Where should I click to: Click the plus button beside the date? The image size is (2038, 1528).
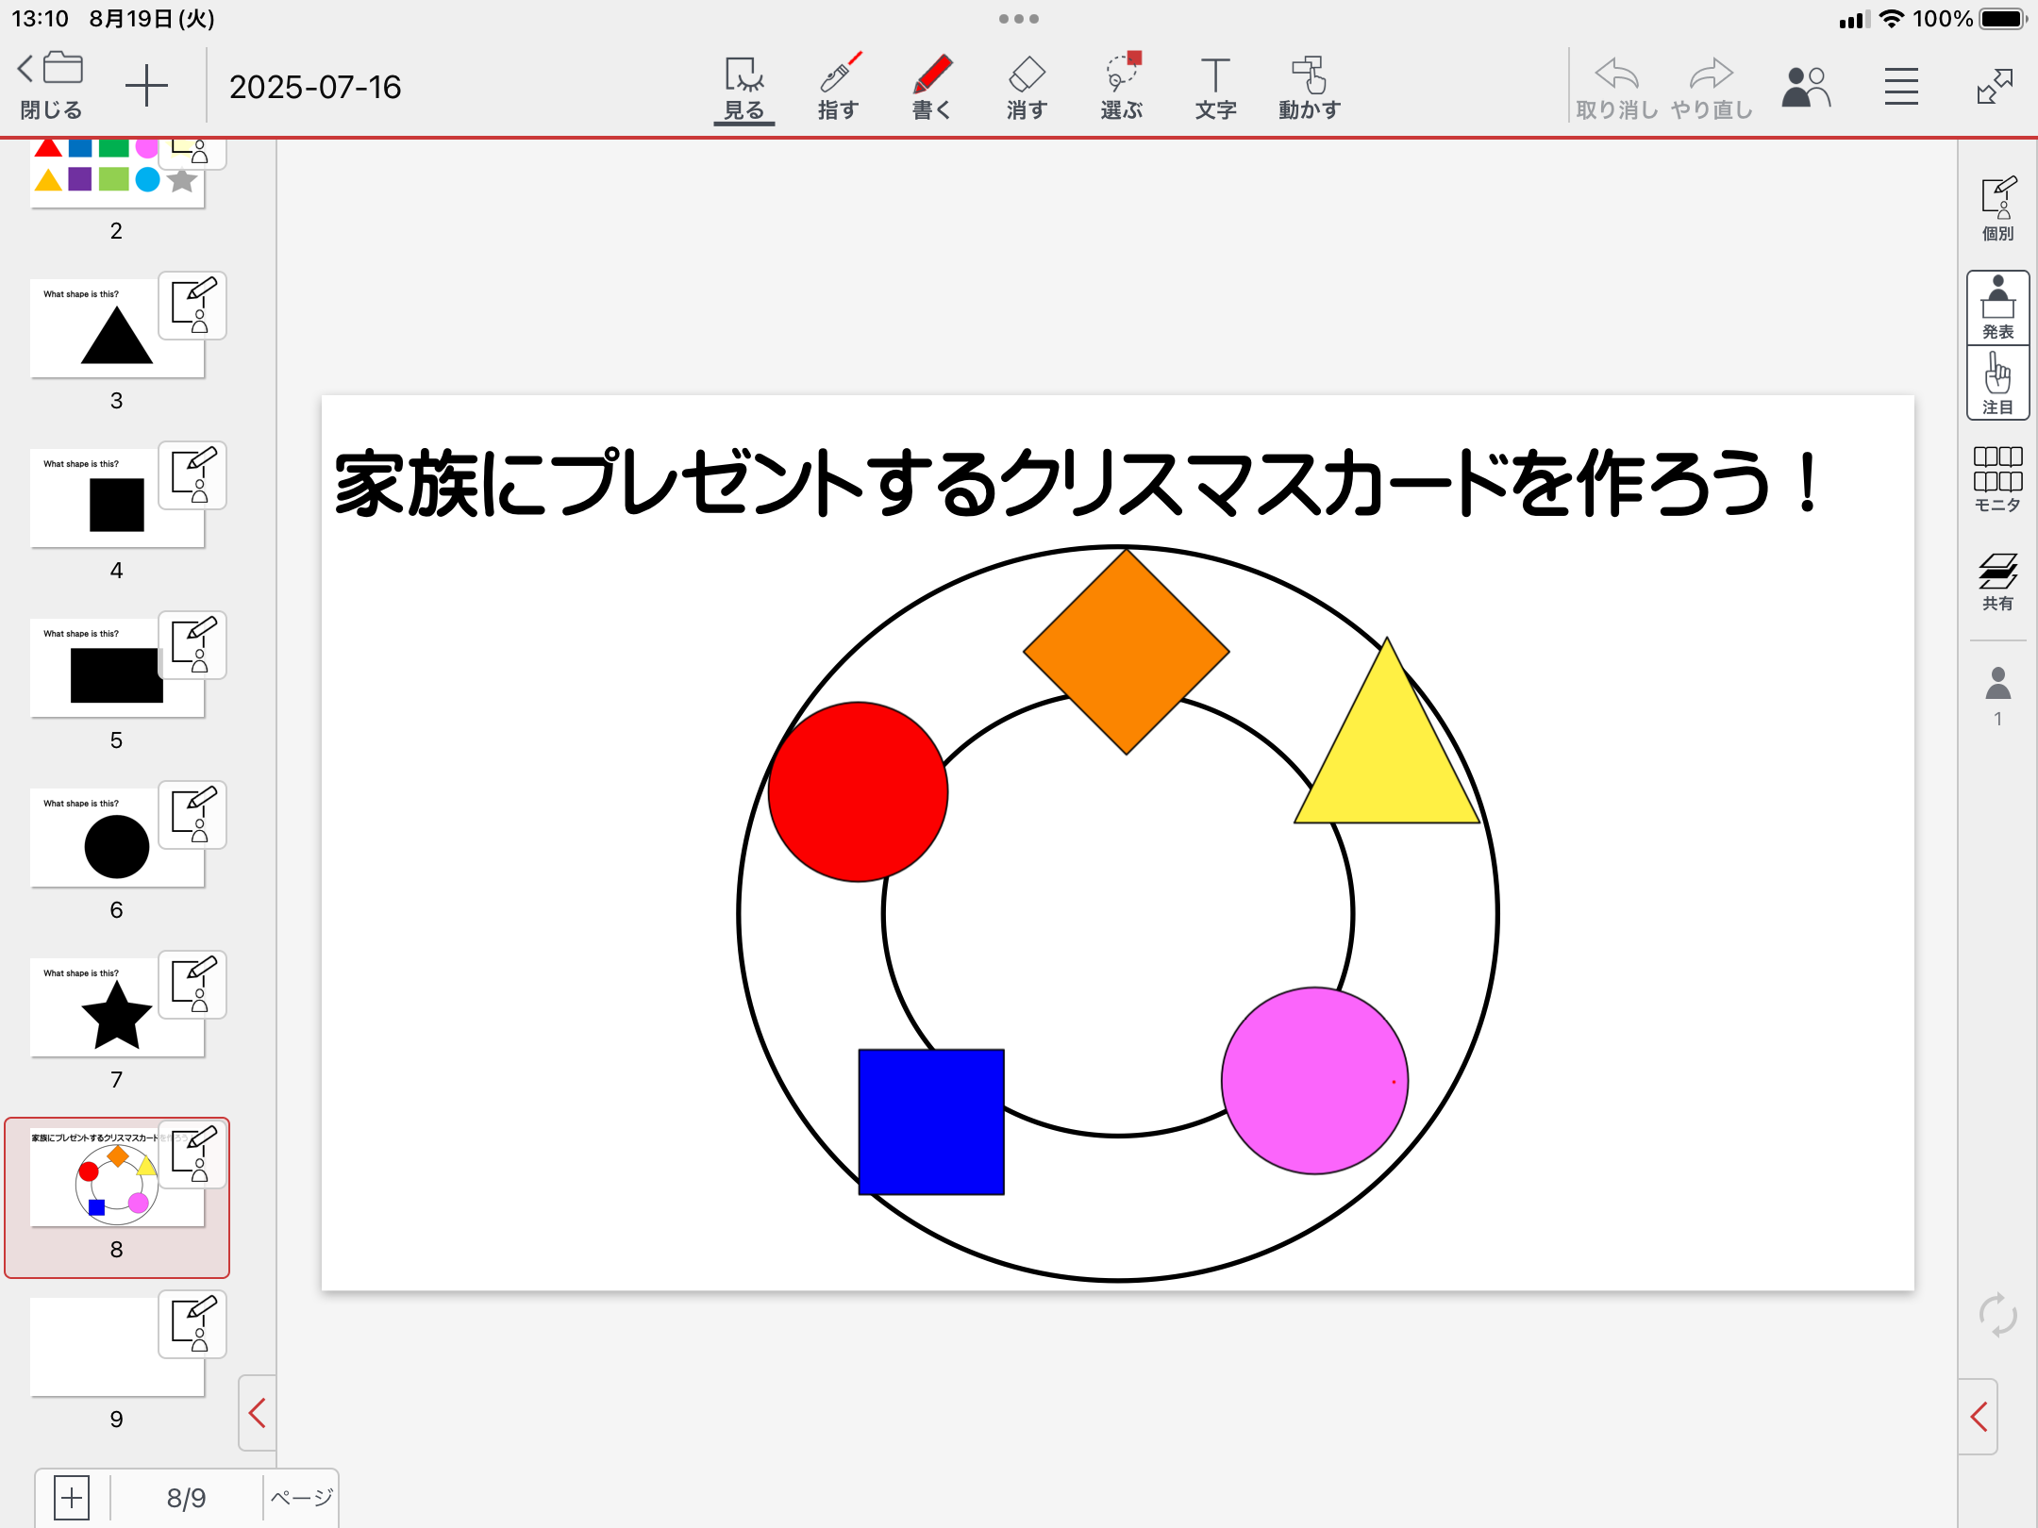[146, 87]
